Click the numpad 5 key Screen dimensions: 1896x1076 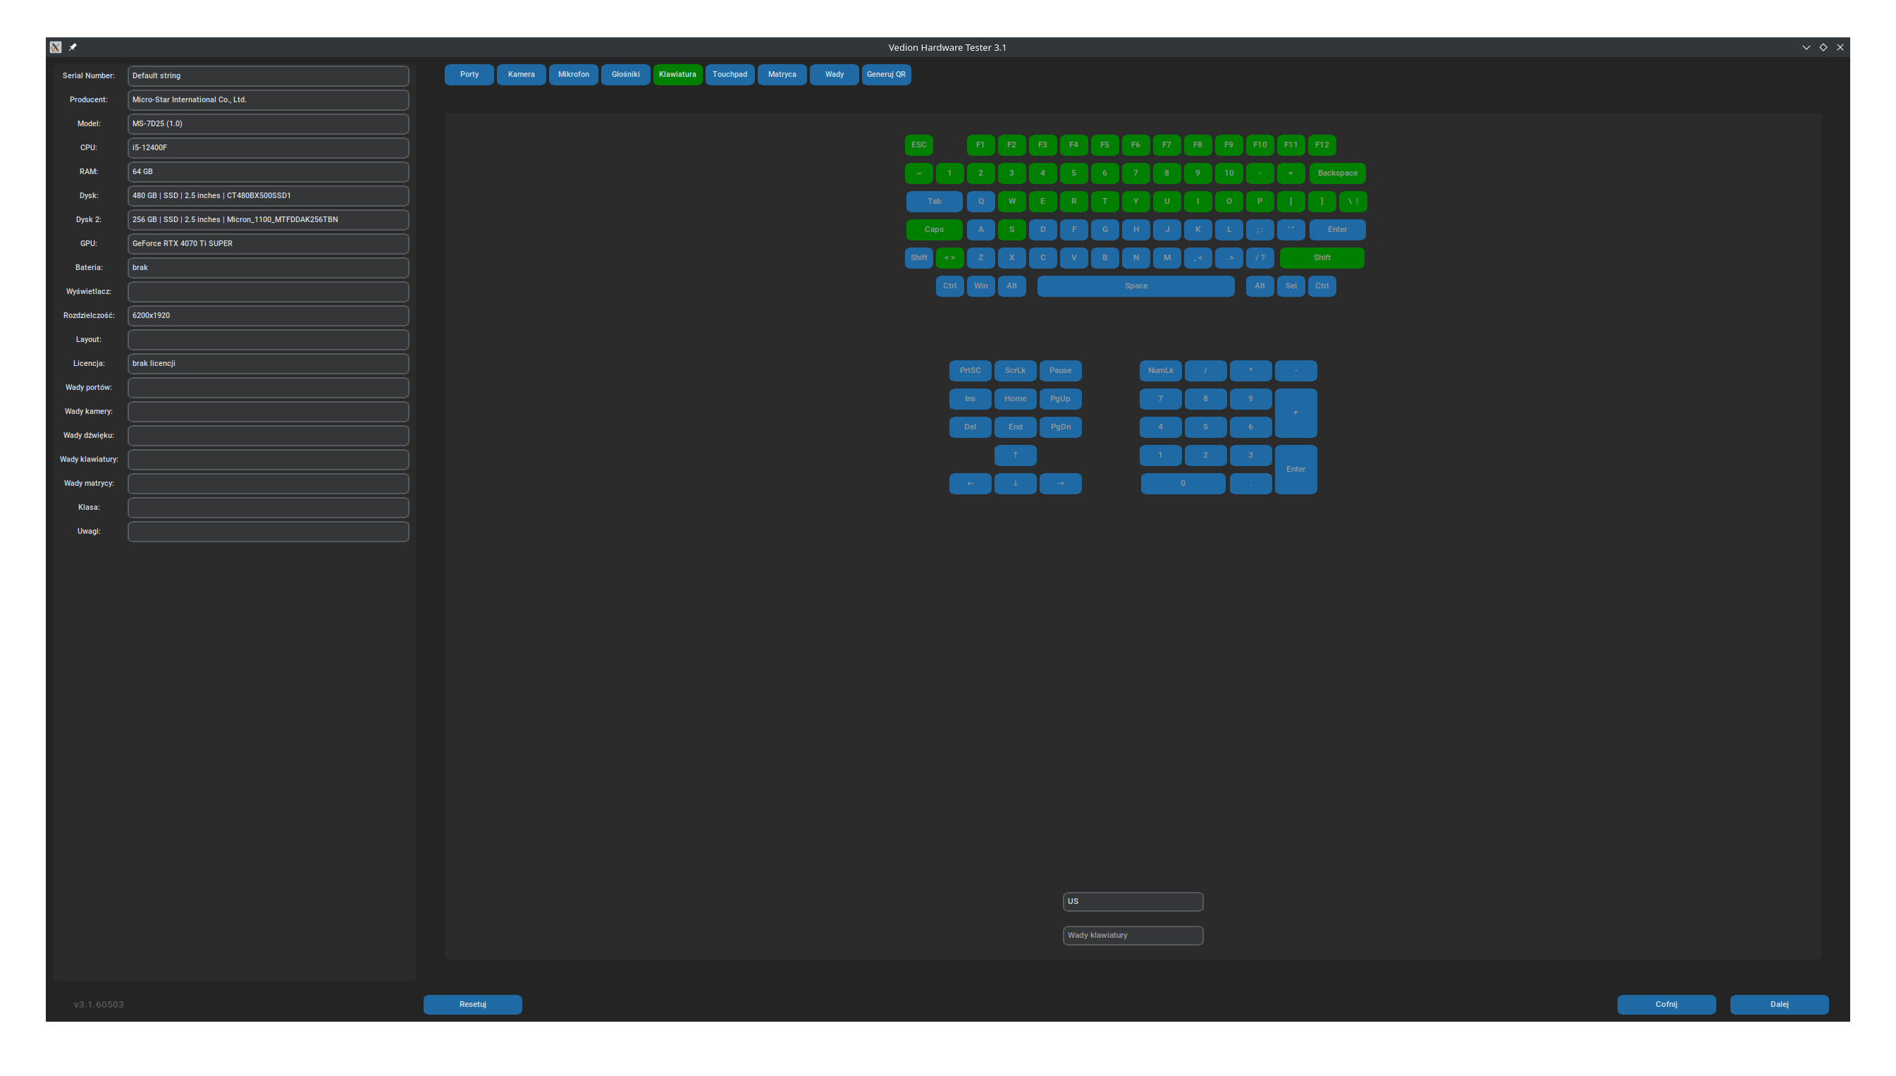(x=1206, y=427)
